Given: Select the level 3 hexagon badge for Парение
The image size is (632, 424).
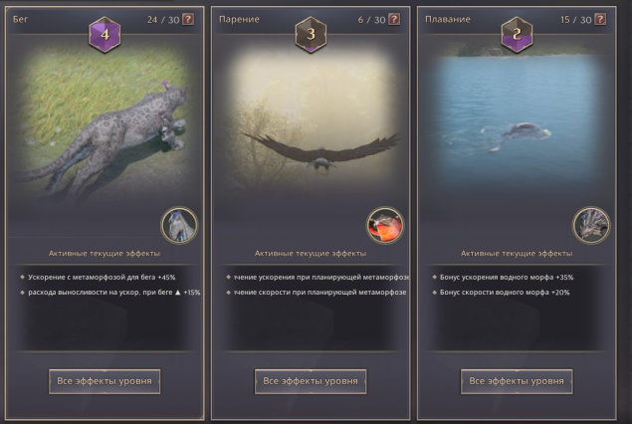Looking at the screenshot, I should click(311, 34).
